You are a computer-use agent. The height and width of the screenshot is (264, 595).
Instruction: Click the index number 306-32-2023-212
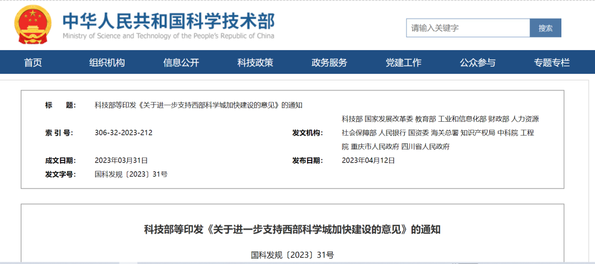124,133
